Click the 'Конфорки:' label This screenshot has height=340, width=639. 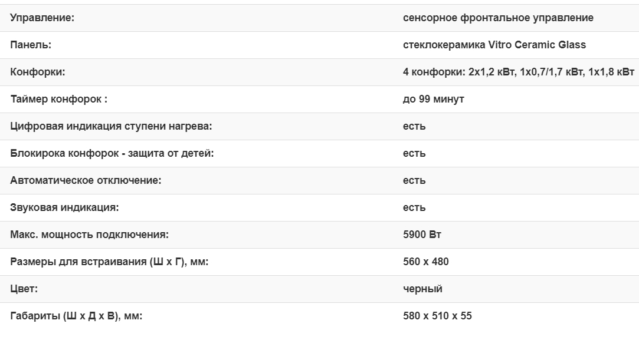(38, 72)
